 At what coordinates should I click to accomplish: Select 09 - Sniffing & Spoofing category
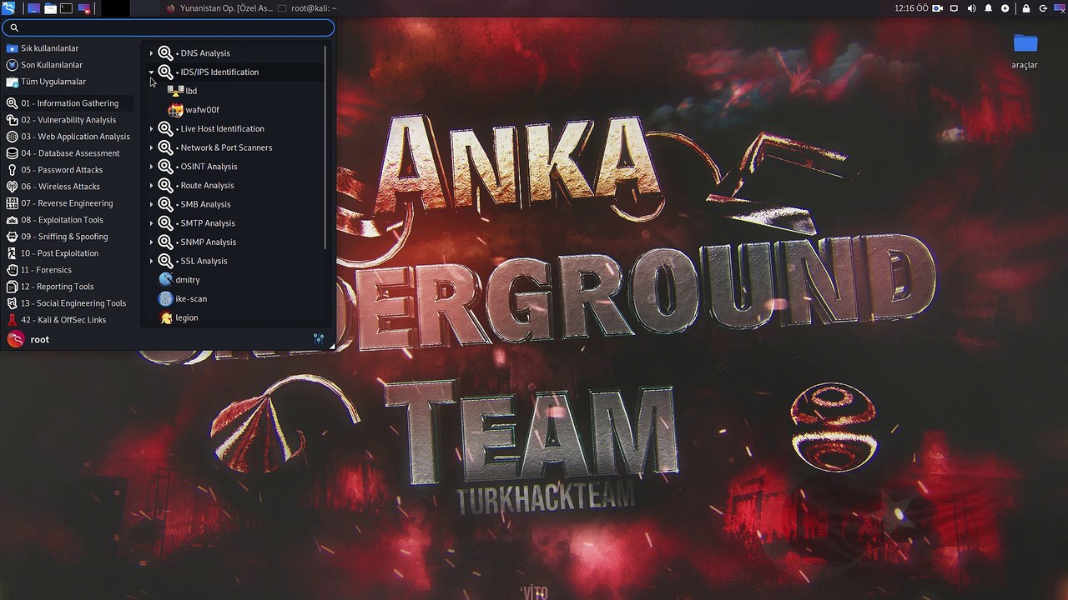(x=68, y=237)
